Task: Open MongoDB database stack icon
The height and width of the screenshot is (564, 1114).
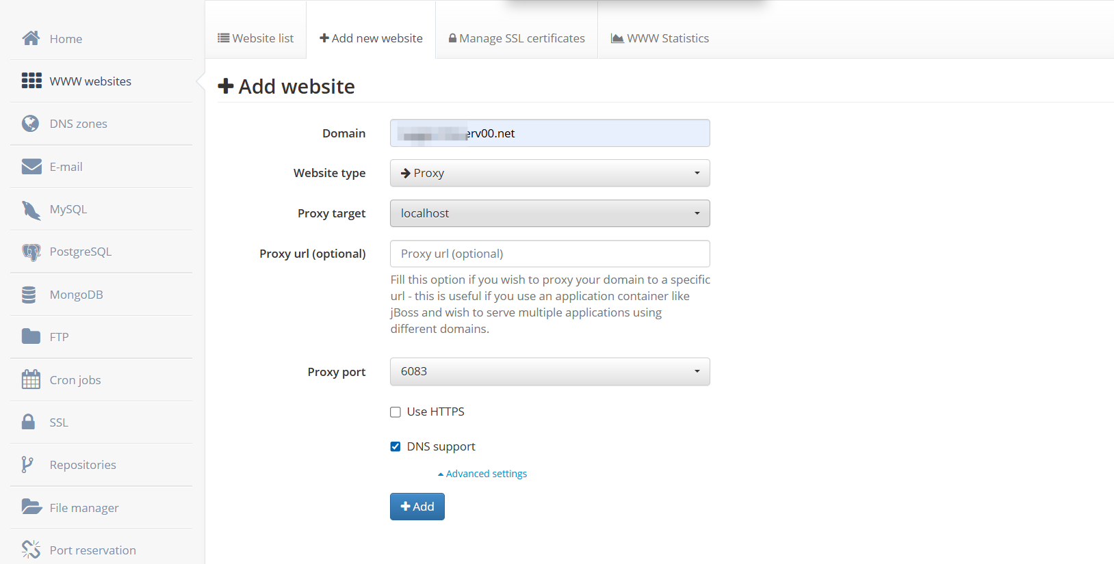Action: pos(29,295)
